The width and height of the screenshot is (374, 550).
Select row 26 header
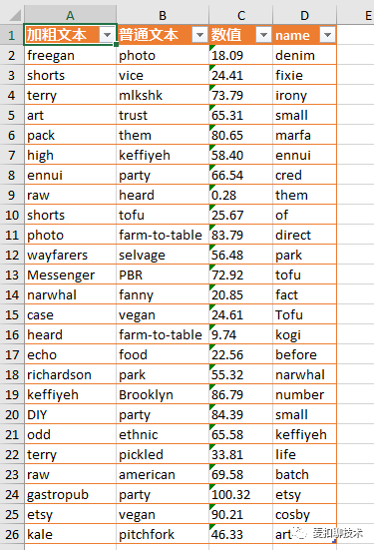pos(12,534)
